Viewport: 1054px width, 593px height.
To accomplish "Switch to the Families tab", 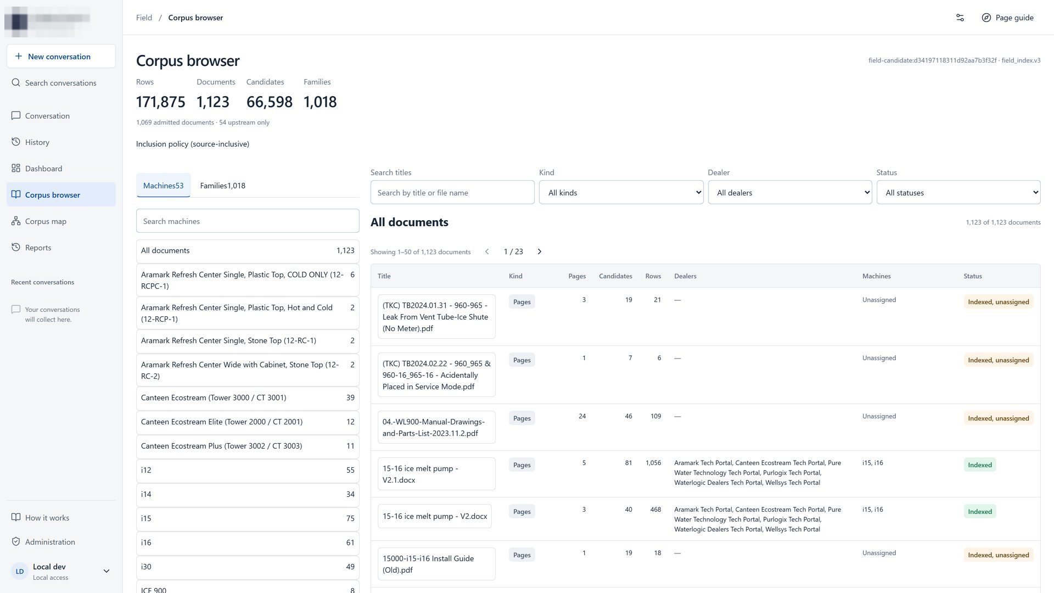I will point(222,186).
